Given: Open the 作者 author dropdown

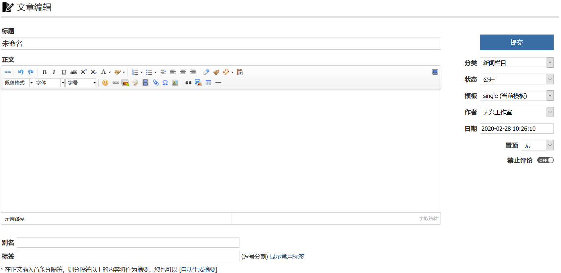Looking at the screenshot, I should (517, 112).
